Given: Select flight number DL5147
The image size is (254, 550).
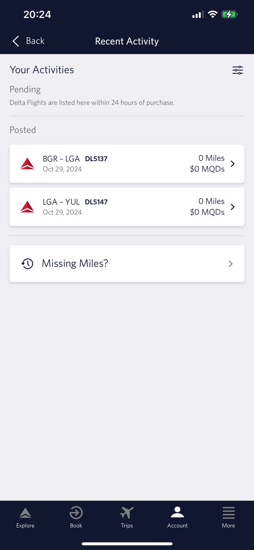Looking at the screenshot, I should 96,202.
